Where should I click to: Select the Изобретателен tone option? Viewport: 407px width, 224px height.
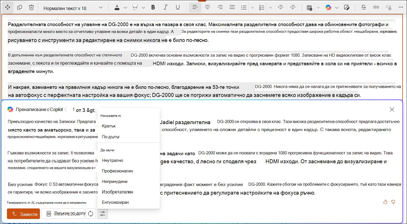(129, 192)
